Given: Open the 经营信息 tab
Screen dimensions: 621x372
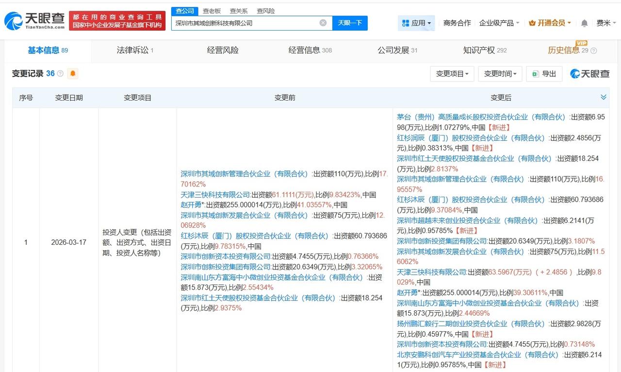Looking at the screenshot, I should tap(310, 51).
